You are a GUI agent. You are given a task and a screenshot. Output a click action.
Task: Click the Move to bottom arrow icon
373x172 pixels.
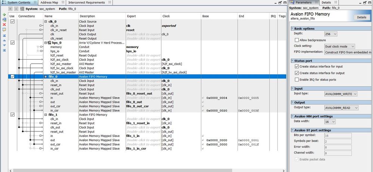[4, 50]
